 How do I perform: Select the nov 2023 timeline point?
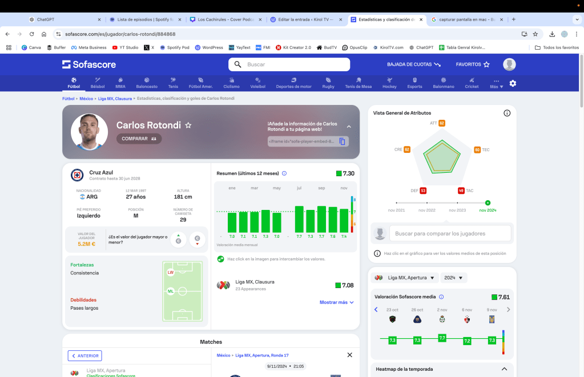[x=457, y=202]
